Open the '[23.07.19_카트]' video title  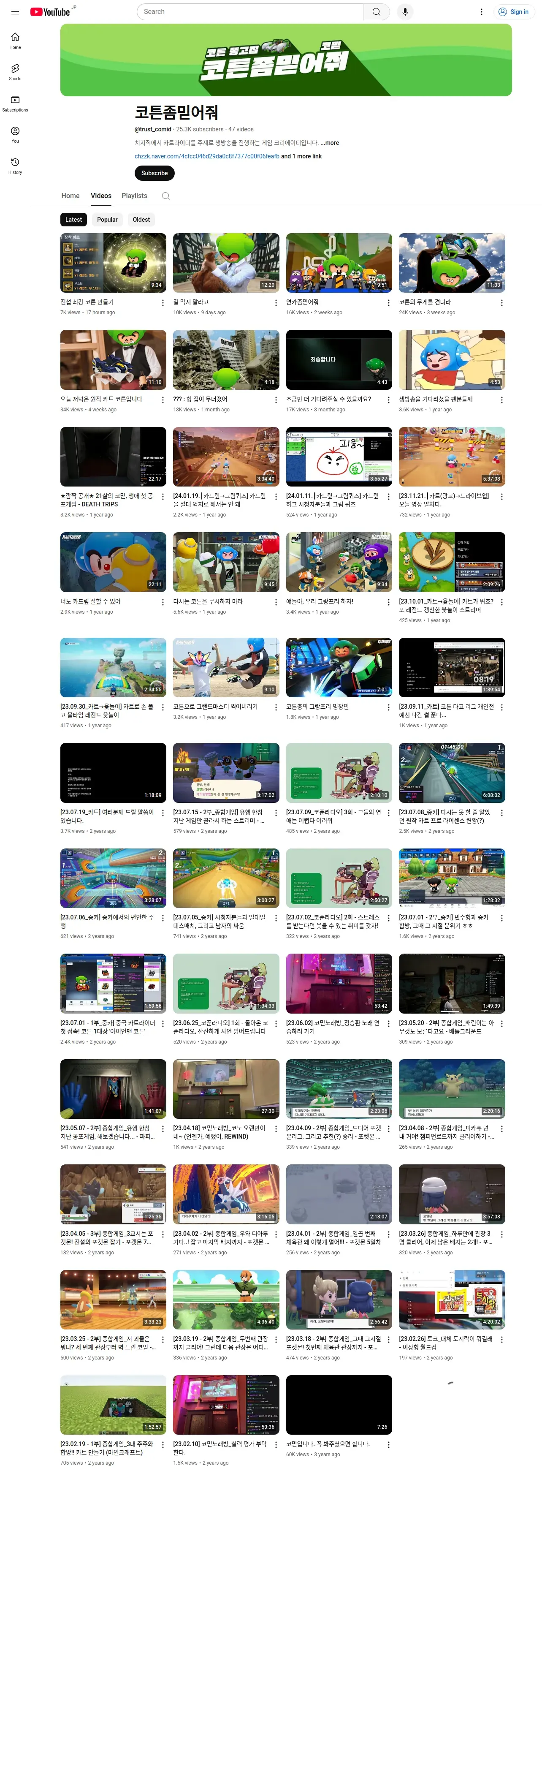[x=107, y=816]
